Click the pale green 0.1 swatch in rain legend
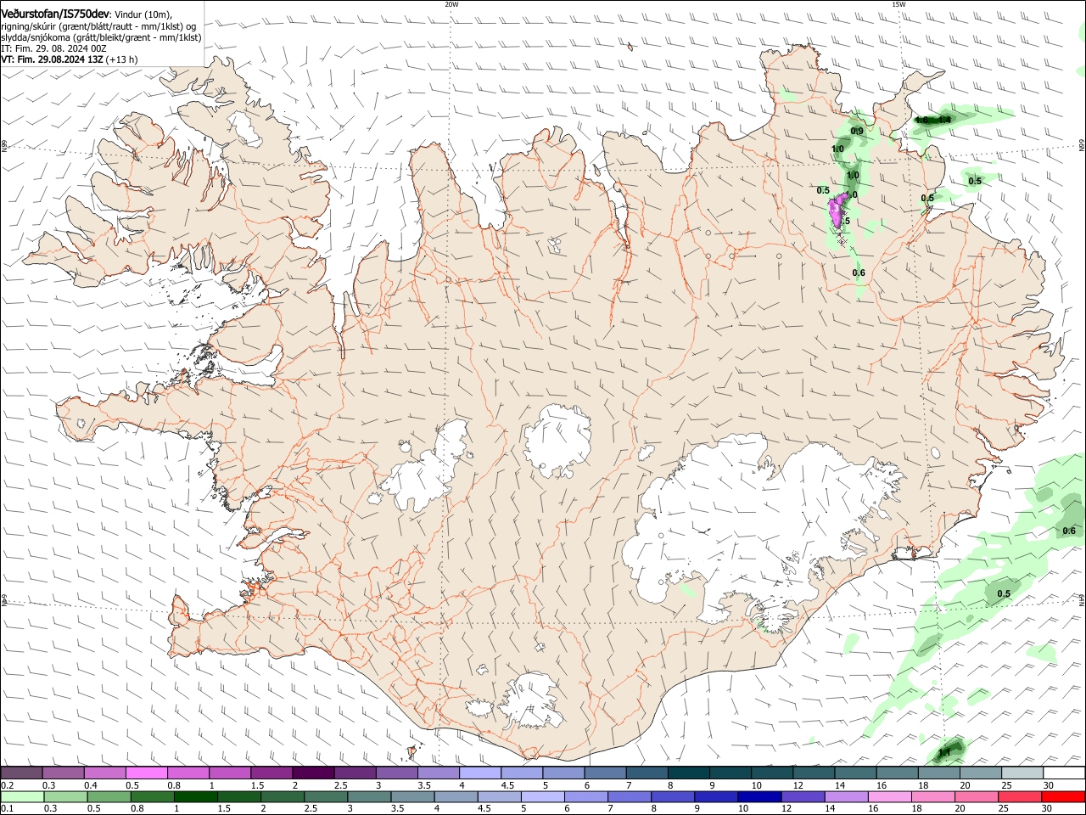The height and width of the screenshot is (815, 1086). [21, 797]
